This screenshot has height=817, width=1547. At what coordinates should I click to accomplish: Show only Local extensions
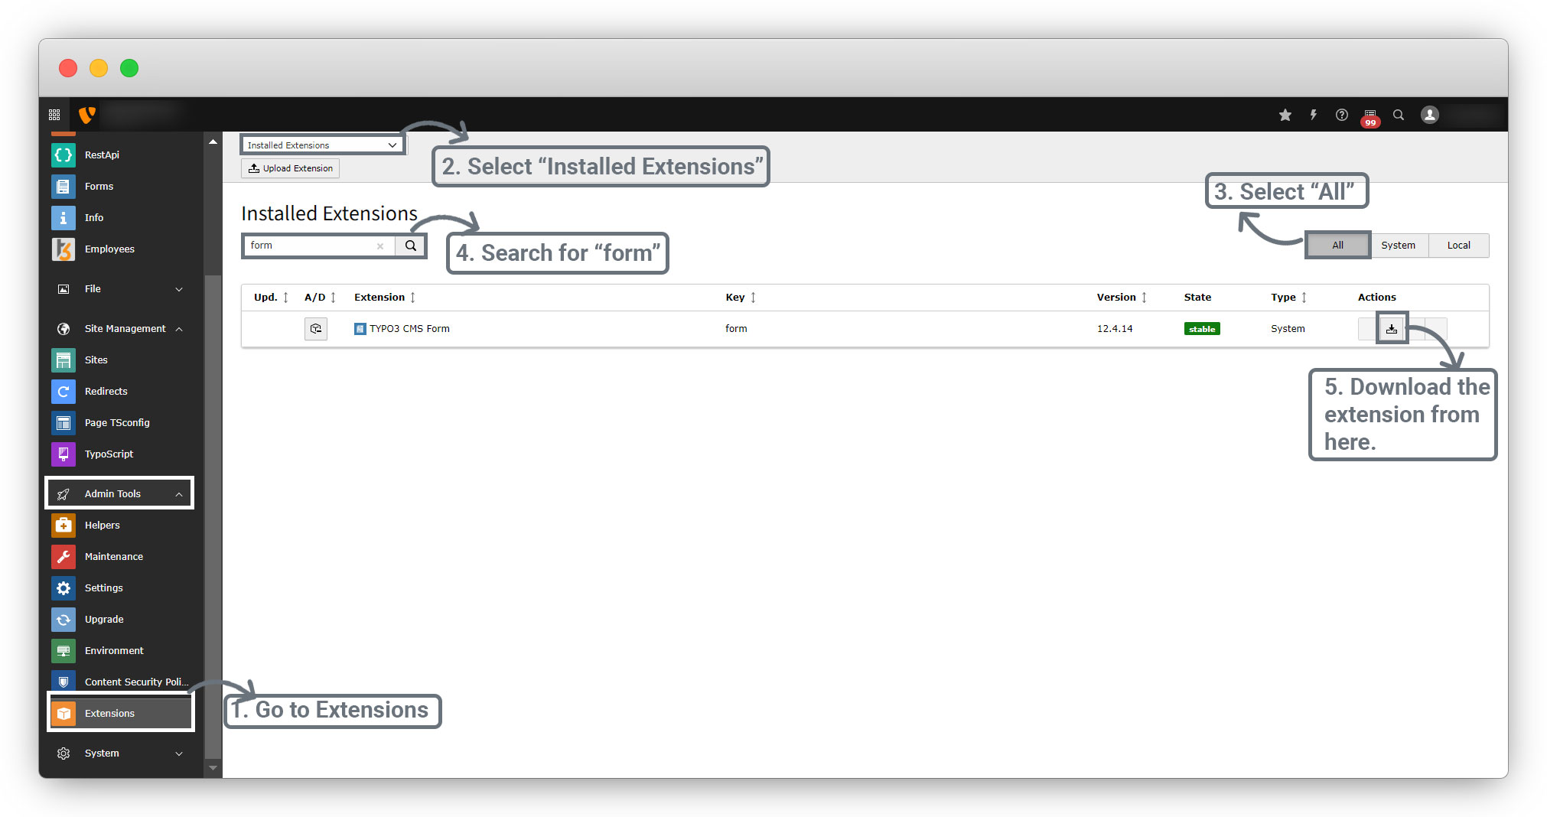click(1457, 246)
